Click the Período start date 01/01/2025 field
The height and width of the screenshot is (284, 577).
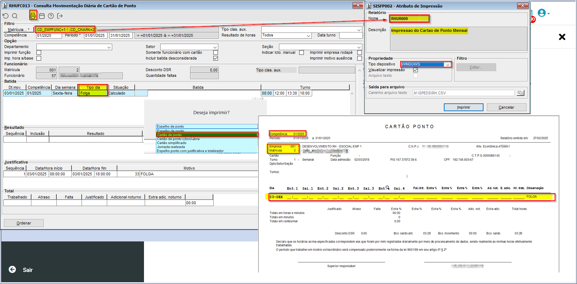coord(96,35)
